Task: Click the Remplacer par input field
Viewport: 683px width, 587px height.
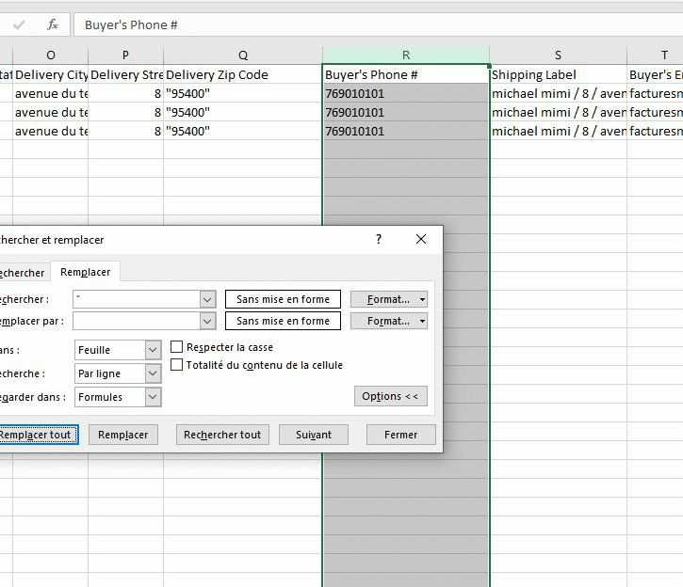Action: (136, 321)
